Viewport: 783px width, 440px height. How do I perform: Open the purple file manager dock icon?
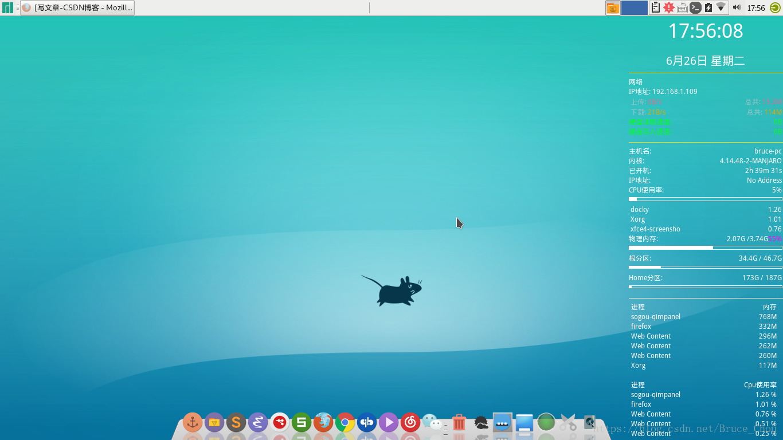coord(214,423)
